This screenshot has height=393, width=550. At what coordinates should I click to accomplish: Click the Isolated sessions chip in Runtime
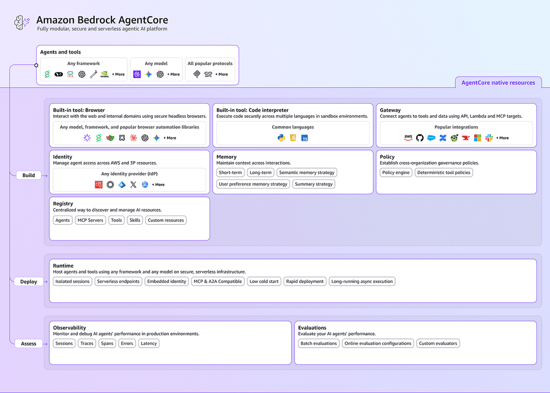coord(73,281)
